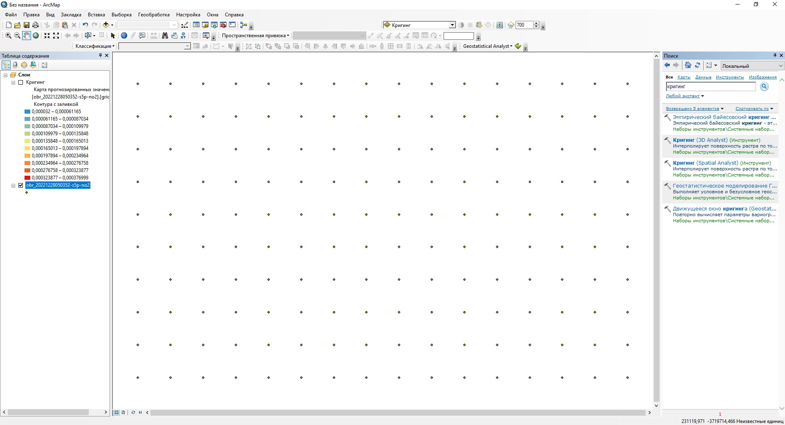Open the Catalog window icon
The image size is (785, 425).
pyautogui.click(x=205, y=25)
